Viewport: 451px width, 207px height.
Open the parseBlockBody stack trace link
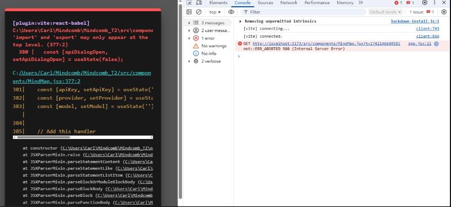pos(131,188)
